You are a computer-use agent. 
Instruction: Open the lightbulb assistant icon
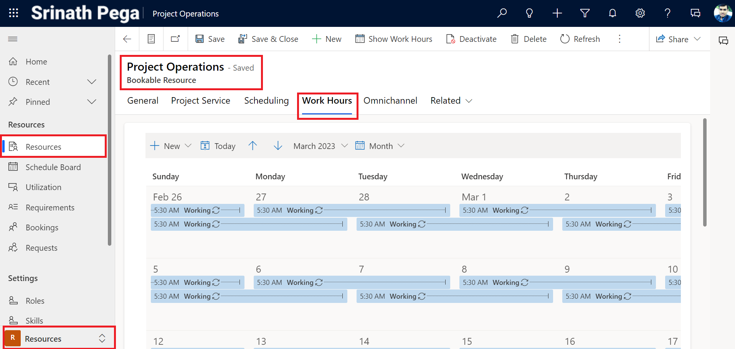(x=529, y=13)
